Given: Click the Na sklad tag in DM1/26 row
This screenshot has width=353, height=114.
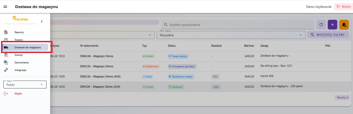Looking at the screenshot, I should click(x=148, y=87).
